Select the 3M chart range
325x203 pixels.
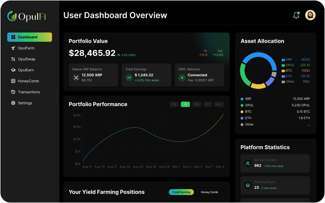(197, 104)
